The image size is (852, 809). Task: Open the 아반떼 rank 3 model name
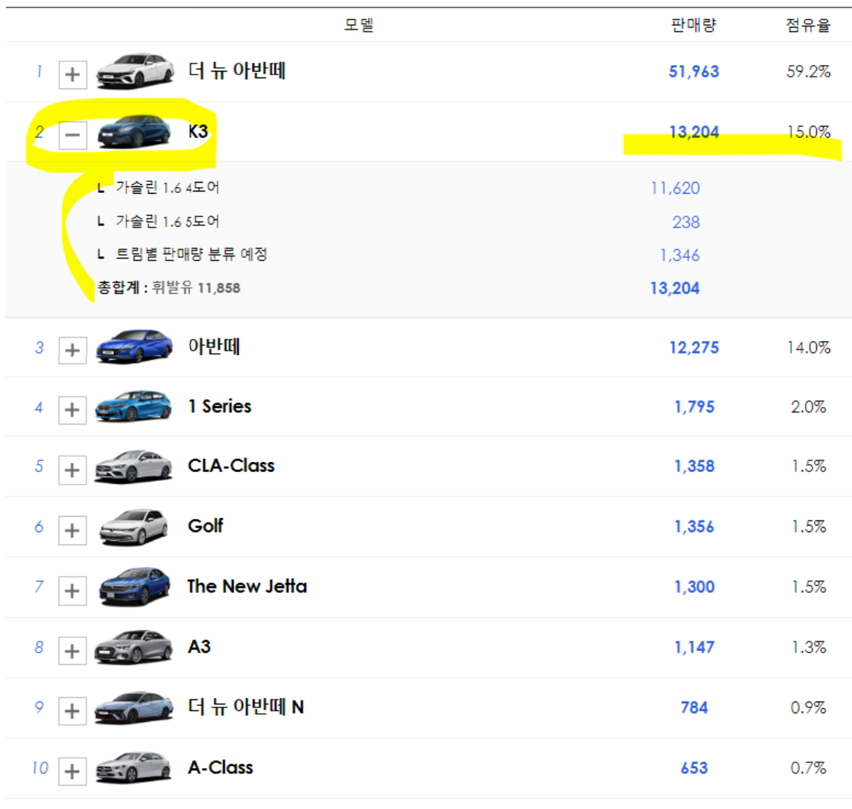(214, 346)
